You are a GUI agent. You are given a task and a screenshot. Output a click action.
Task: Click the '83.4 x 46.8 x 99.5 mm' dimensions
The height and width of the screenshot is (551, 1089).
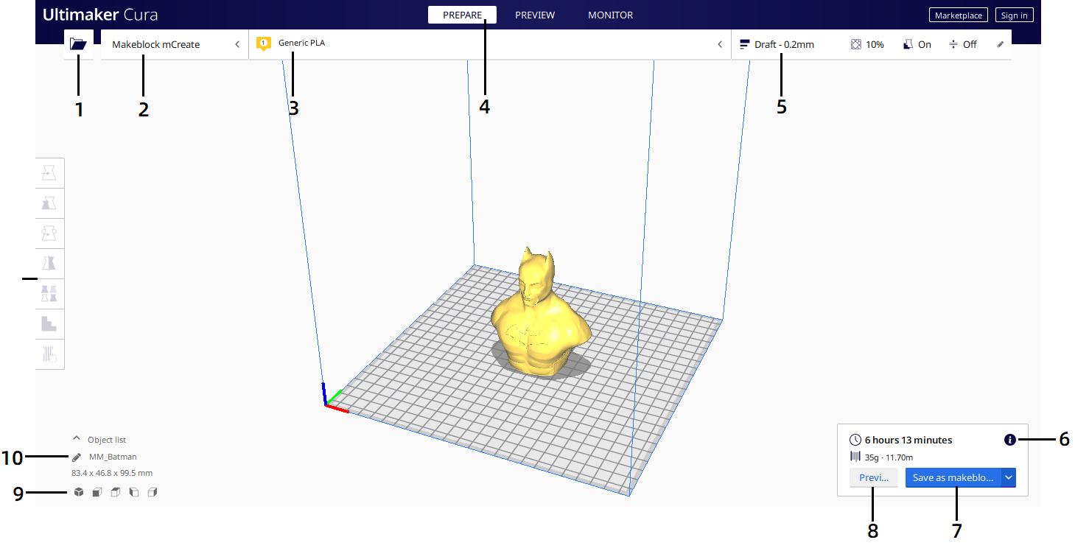[x=112, y=473]
